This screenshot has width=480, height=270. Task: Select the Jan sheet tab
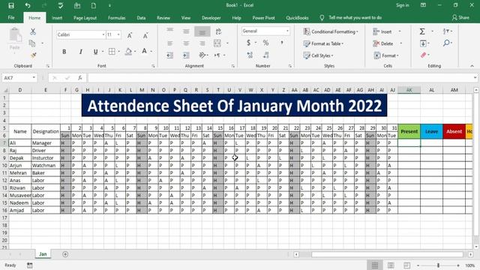pyautogui.click(x=43, y=254)
